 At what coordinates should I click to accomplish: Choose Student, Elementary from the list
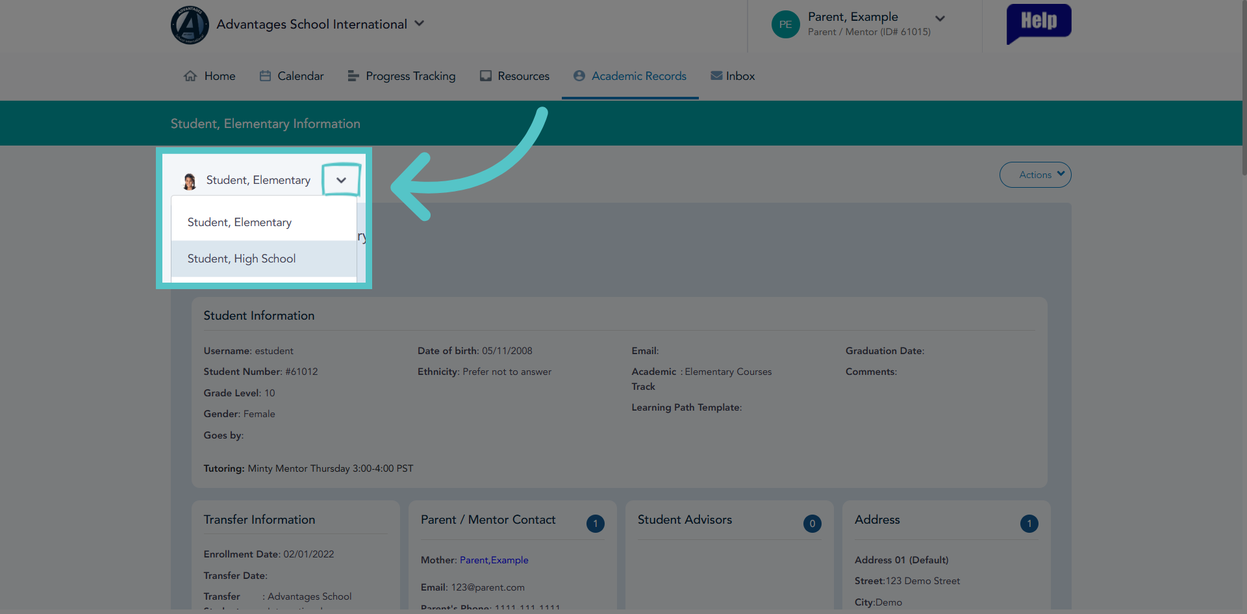[264, 222]
